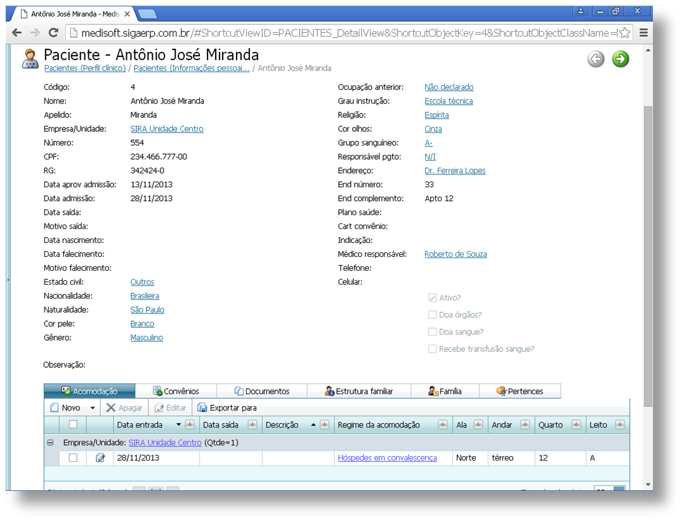The image size is (684, 522).
Task: Open Descrição column filter
Action: tap(324, 424)
